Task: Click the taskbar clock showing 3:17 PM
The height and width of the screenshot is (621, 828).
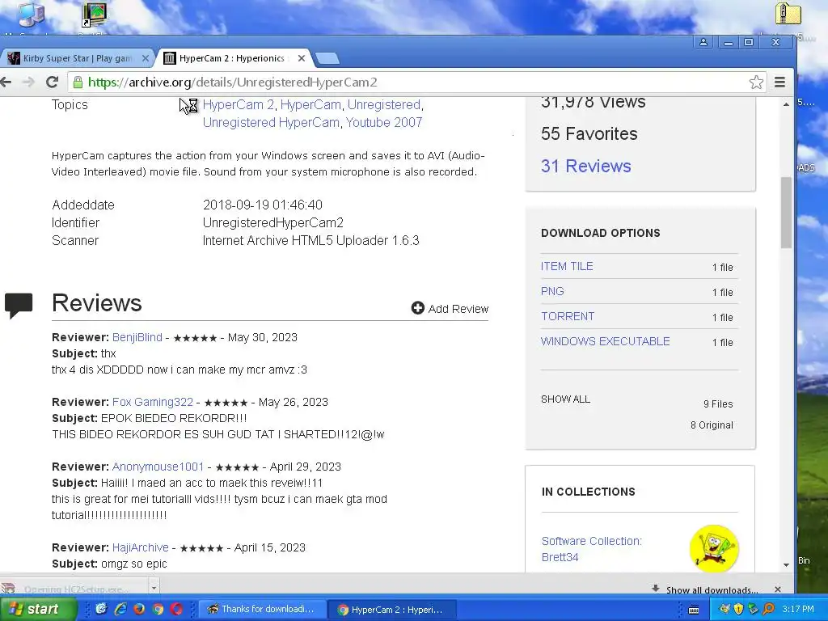Action: pyautogui.click(x=798, y=609)
